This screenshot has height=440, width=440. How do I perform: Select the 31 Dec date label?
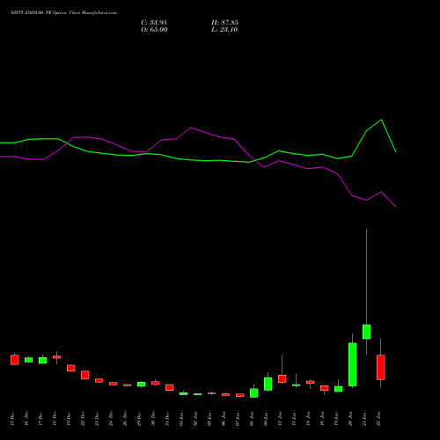coord(167,419)
